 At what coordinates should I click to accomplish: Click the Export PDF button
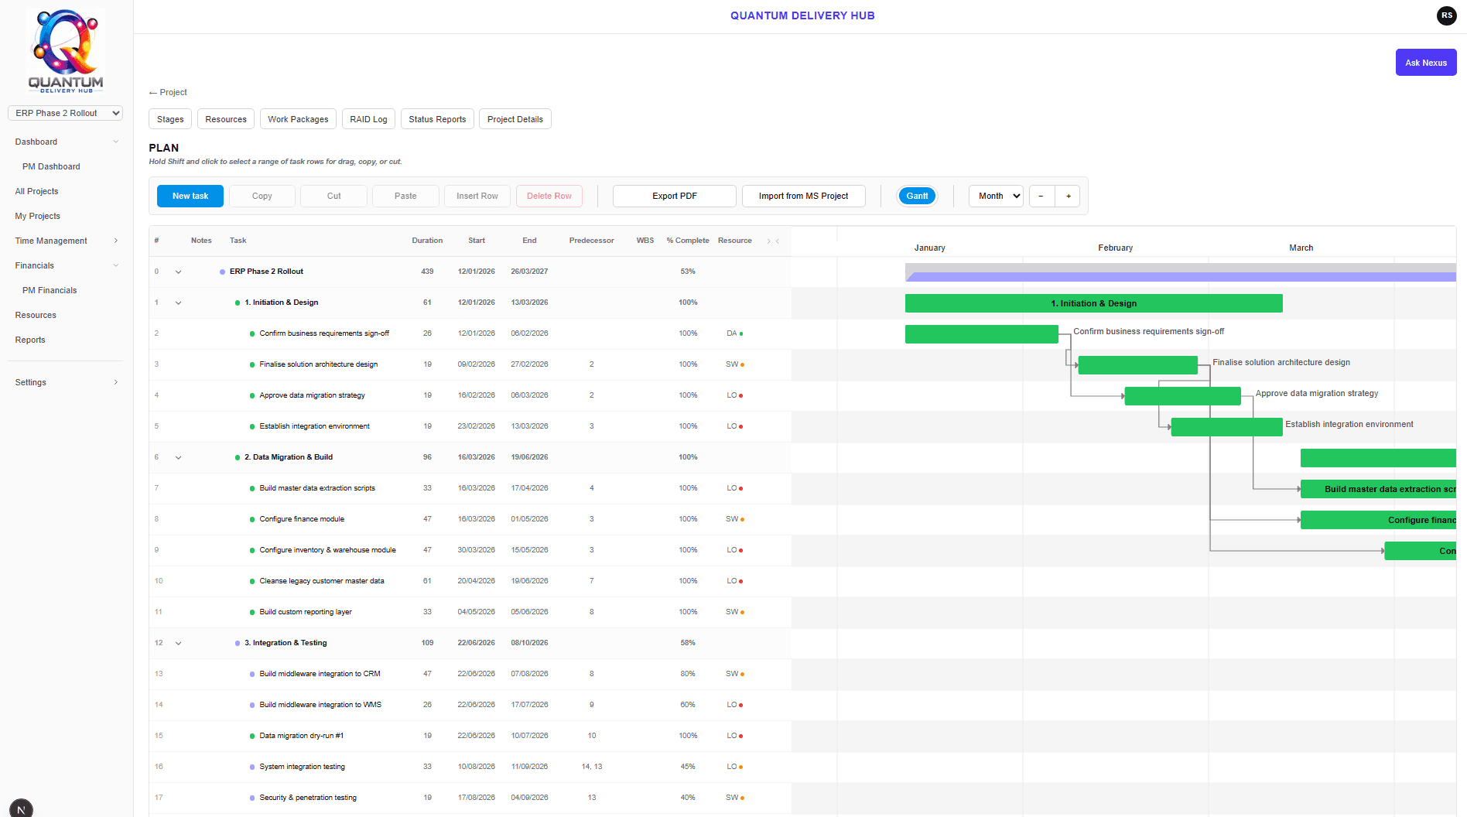pos(675,196)
